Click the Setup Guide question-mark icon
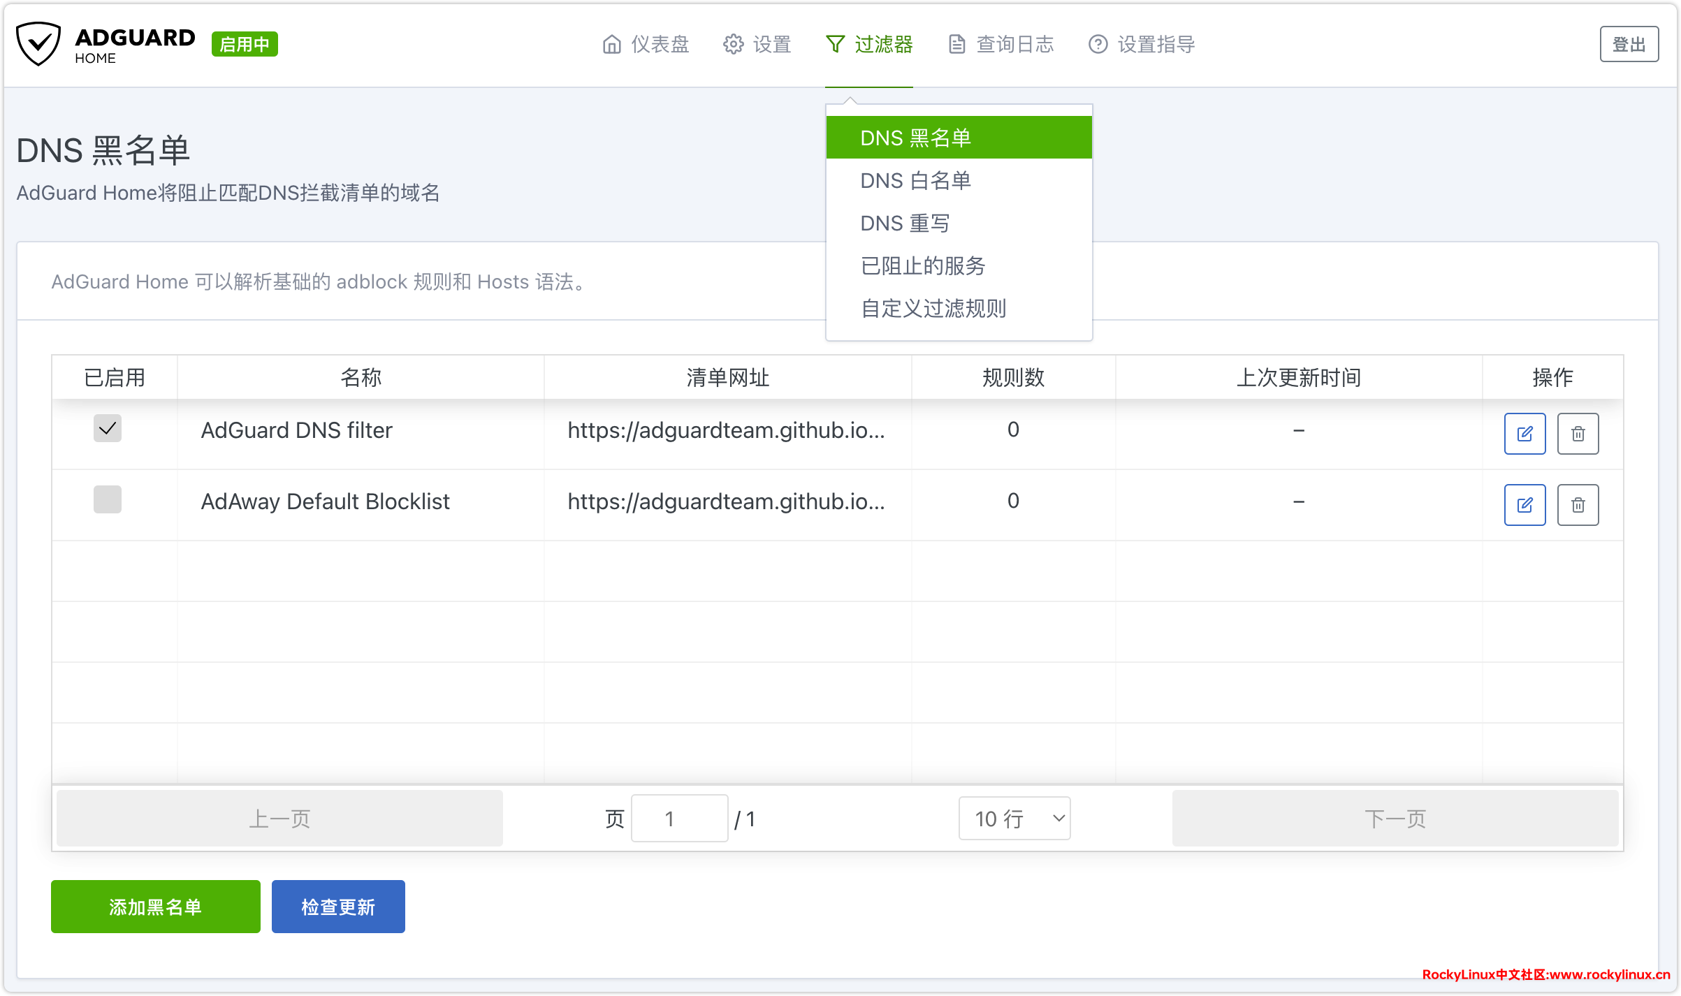Image resolution: width=1681 pixels, height=996 pixels. tap(1098, 45)
